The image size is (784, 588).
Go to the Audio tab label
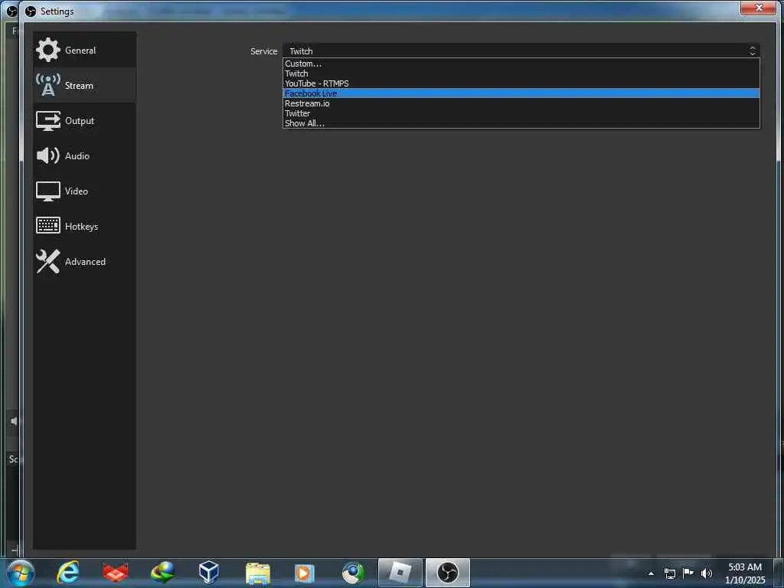tap(77, 156)
